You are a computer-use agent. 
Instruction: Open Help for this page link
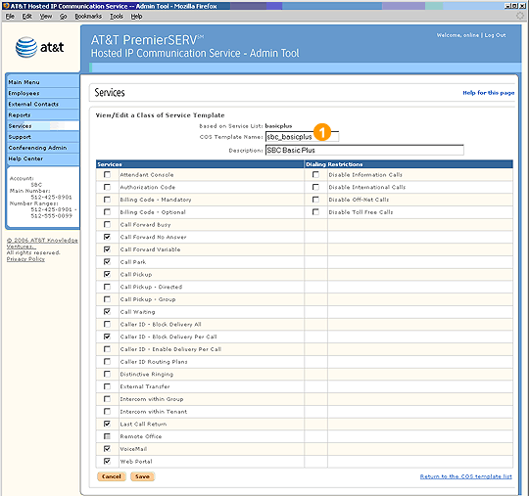(488, 93)
